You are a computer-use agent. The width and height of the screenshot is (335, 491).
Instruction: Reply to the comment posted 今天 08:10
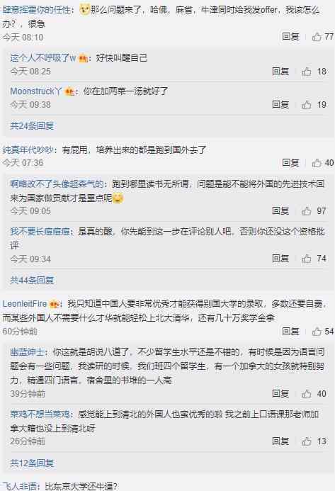290,37
